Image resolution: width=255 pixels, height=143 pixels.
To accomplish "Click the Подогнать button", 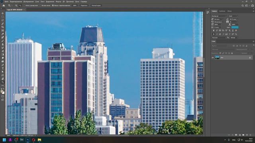I will point(84,6).
